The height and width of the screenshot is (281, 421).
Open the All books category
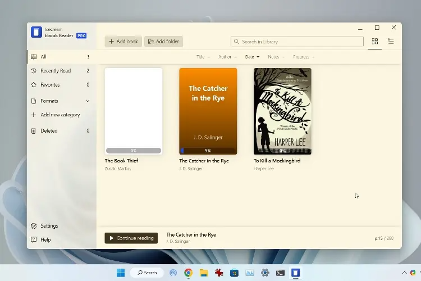click(x=61, y=57)
